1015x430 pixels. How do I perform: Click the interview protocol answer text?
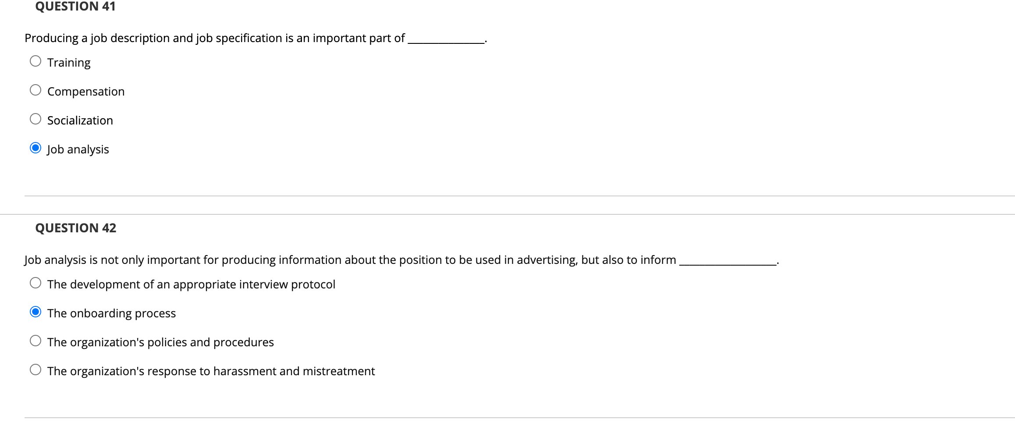click(191, 284)
